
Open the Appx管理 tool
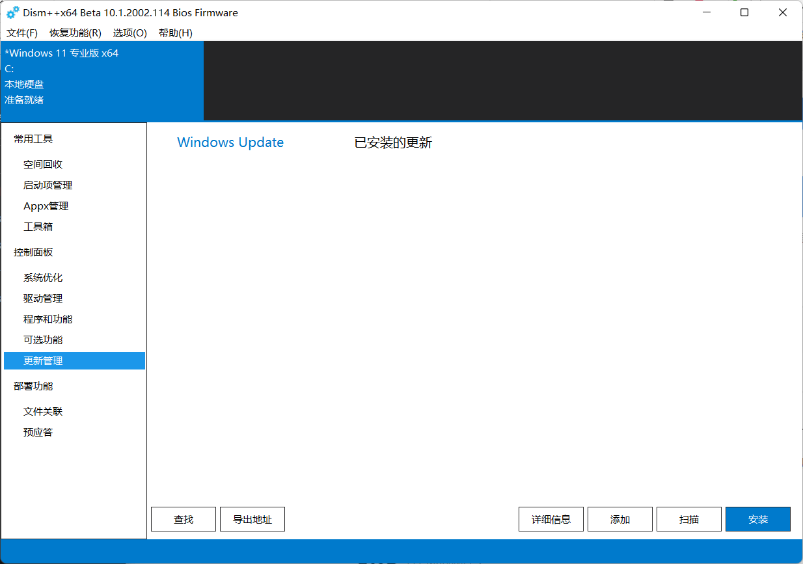(46, 206)
